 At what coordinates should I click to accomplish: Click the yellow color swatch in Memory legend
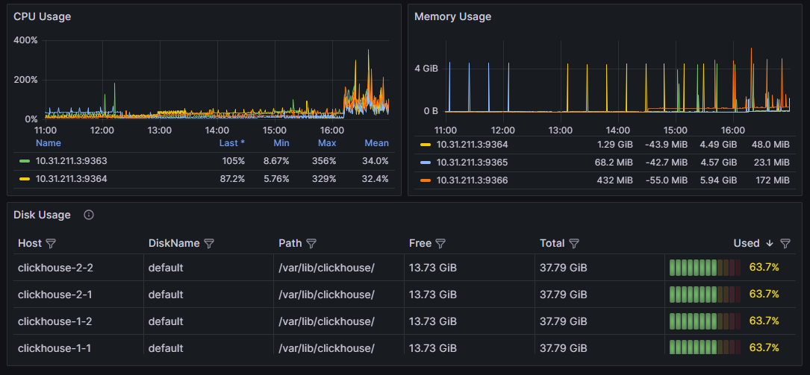(x=426, y=145)
